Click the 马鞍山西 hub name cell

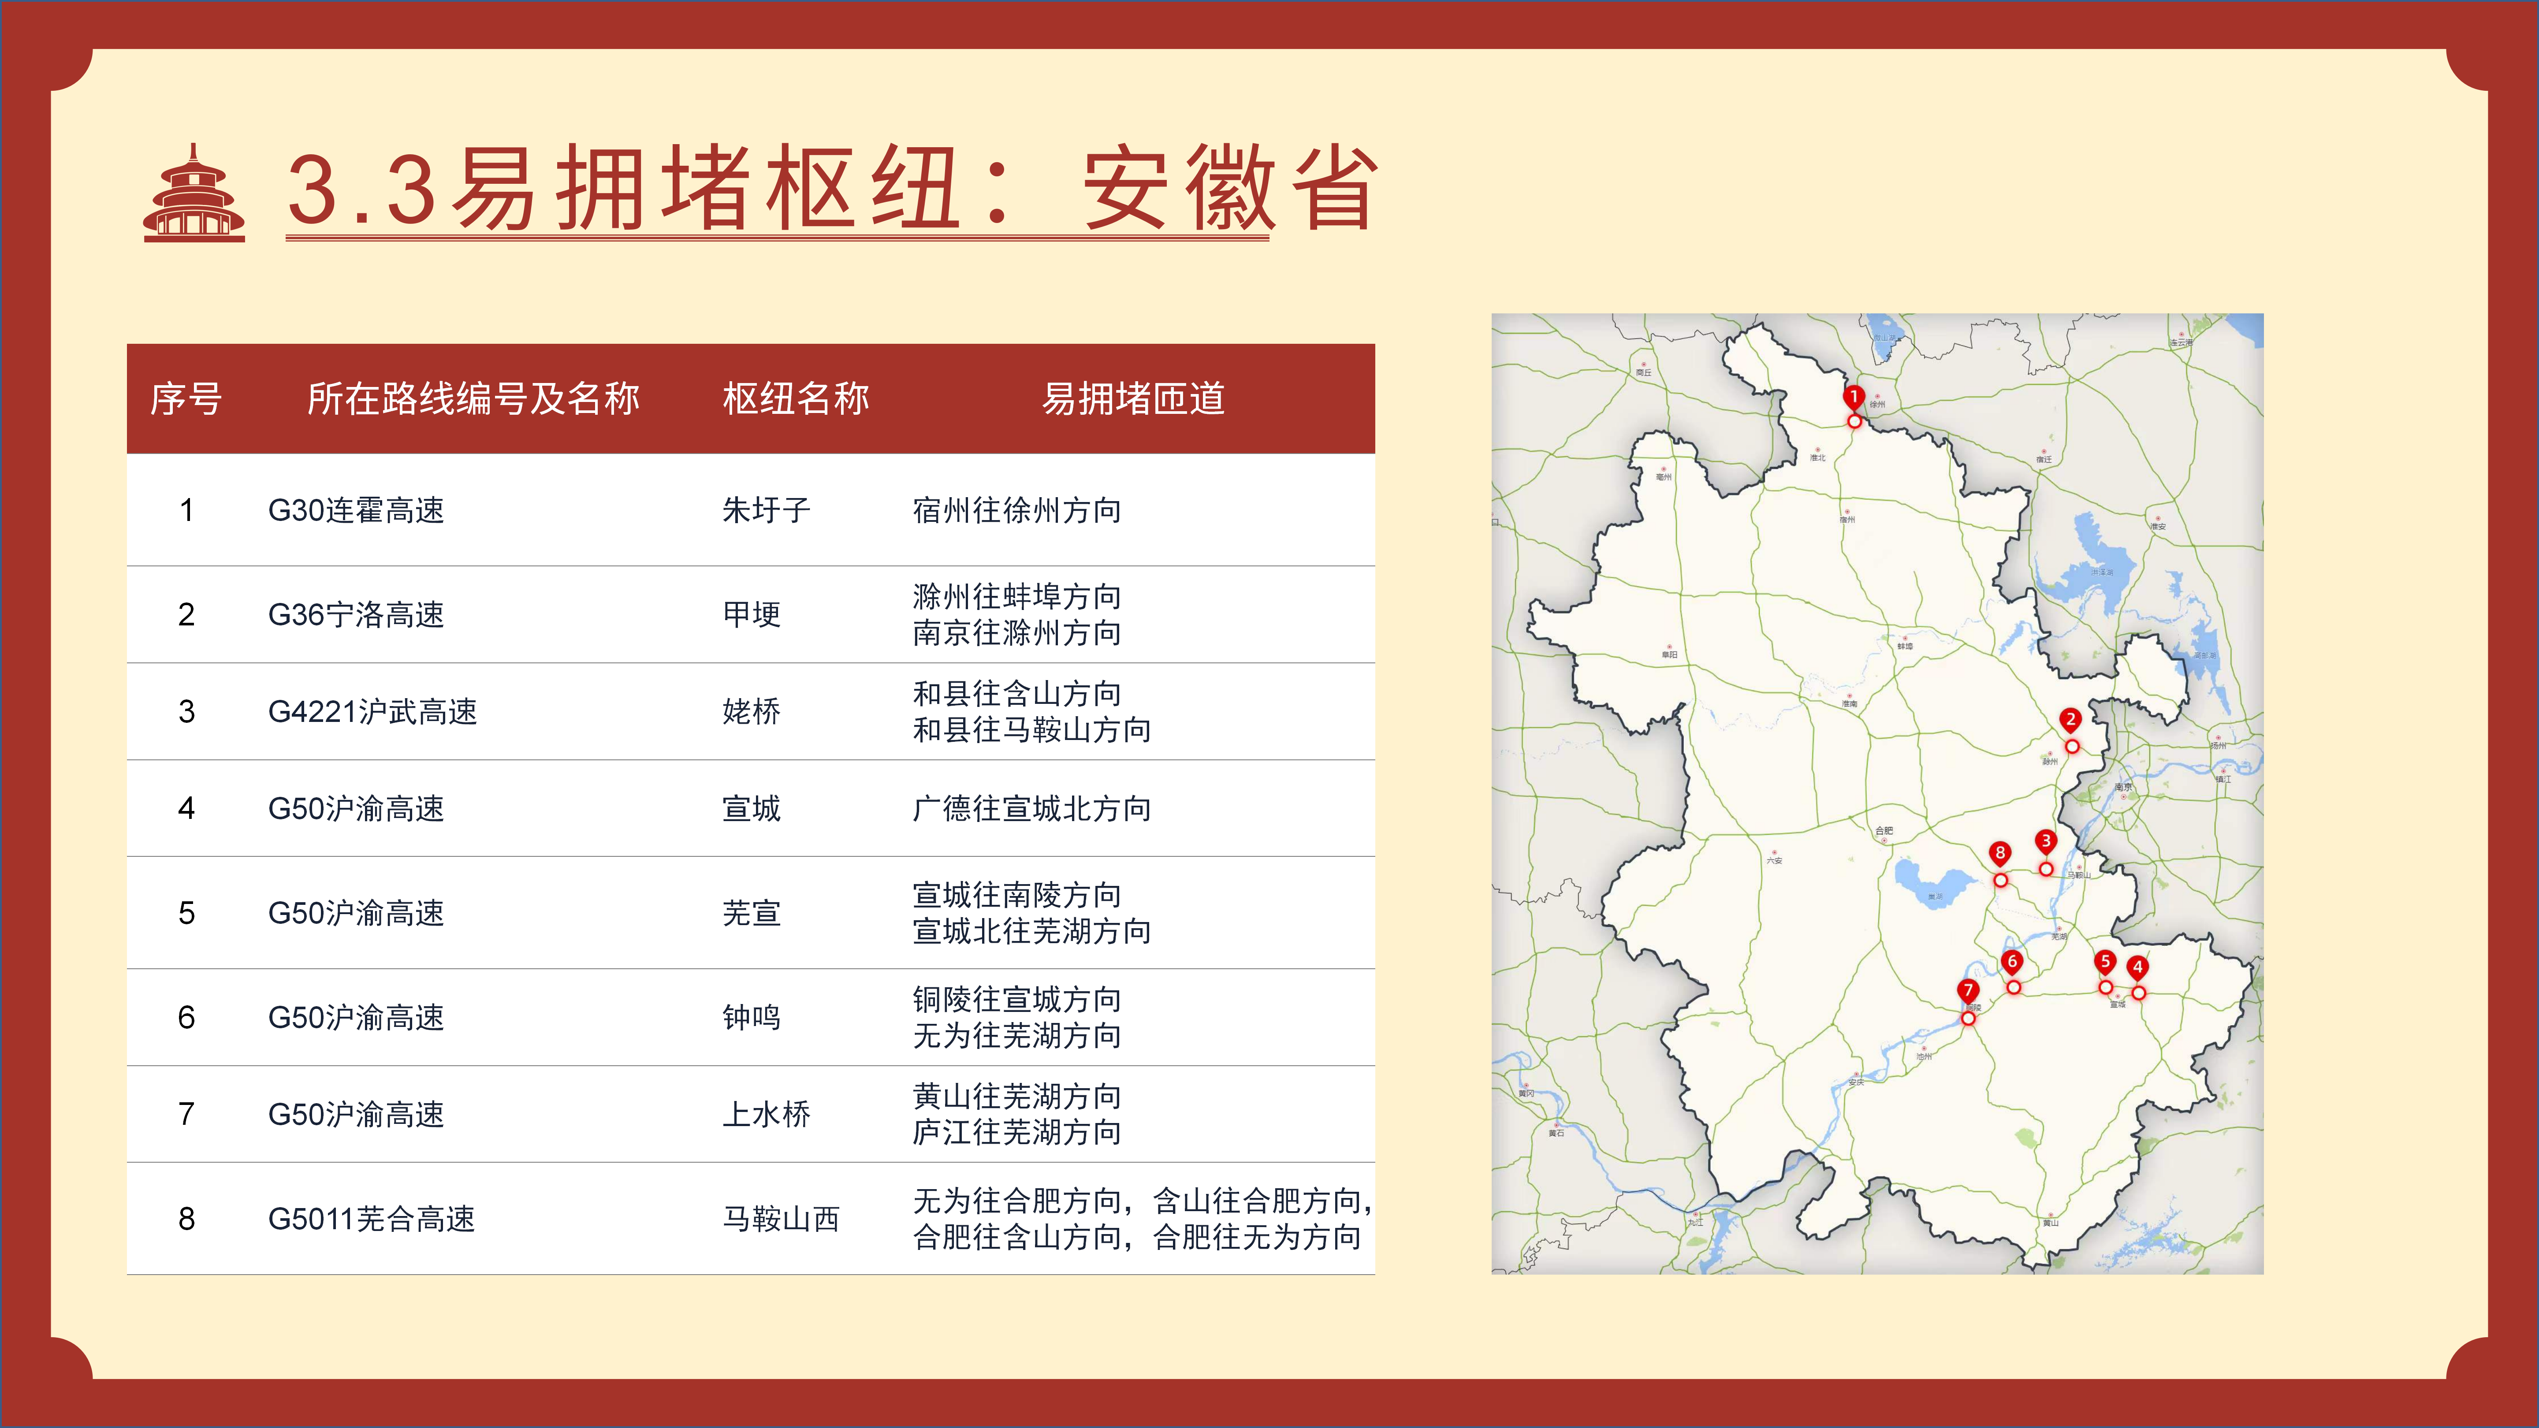click(781, 1219)
